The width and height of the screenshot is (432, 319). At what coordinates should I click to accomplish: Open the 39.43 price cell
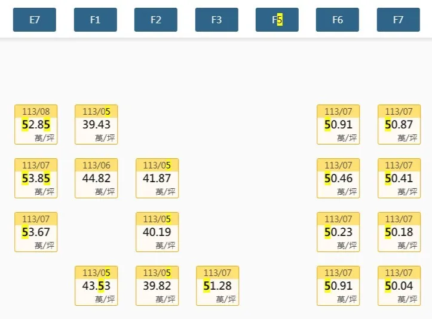[96, 124]
